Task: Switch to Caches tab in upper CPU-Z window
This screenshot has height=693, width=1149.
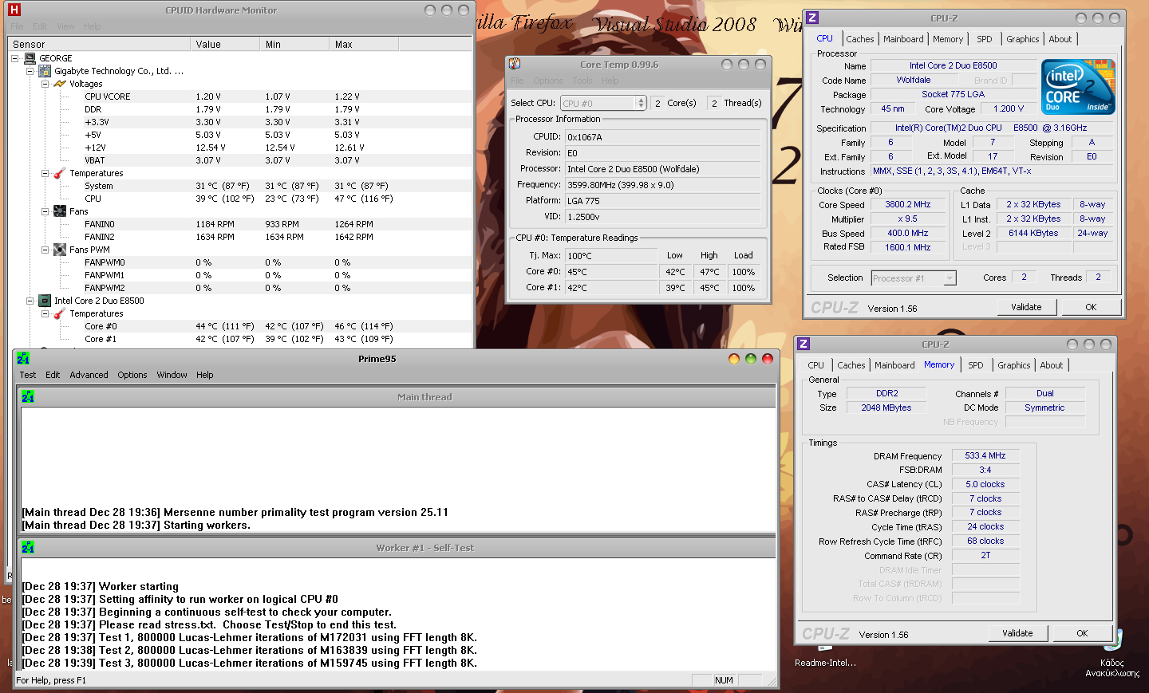Action: [860, 39]
